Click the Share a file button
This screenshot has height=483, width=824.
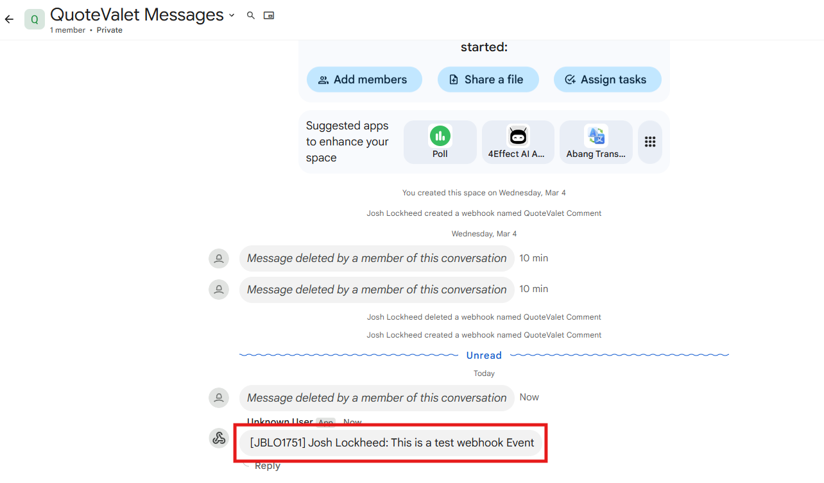[x=488, y=79]
